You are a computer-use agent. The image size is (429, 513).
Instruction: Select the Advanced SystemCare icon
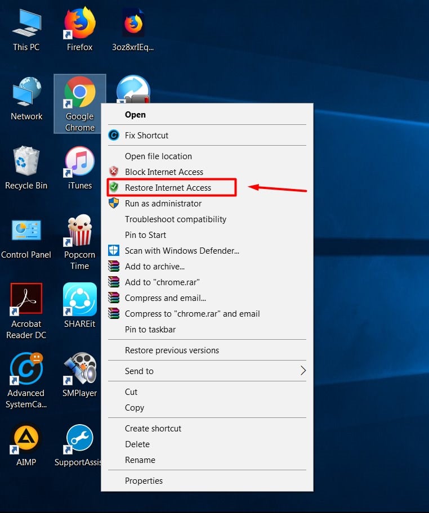coord(26,368)
